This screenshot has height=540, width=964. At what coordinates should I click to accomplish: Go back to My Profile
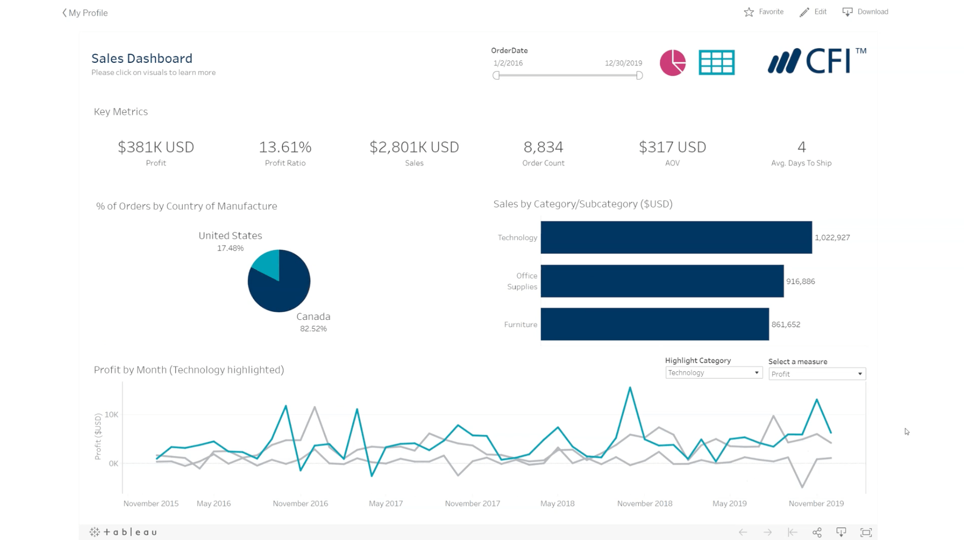pyautogui.click(x=85, y=13)
